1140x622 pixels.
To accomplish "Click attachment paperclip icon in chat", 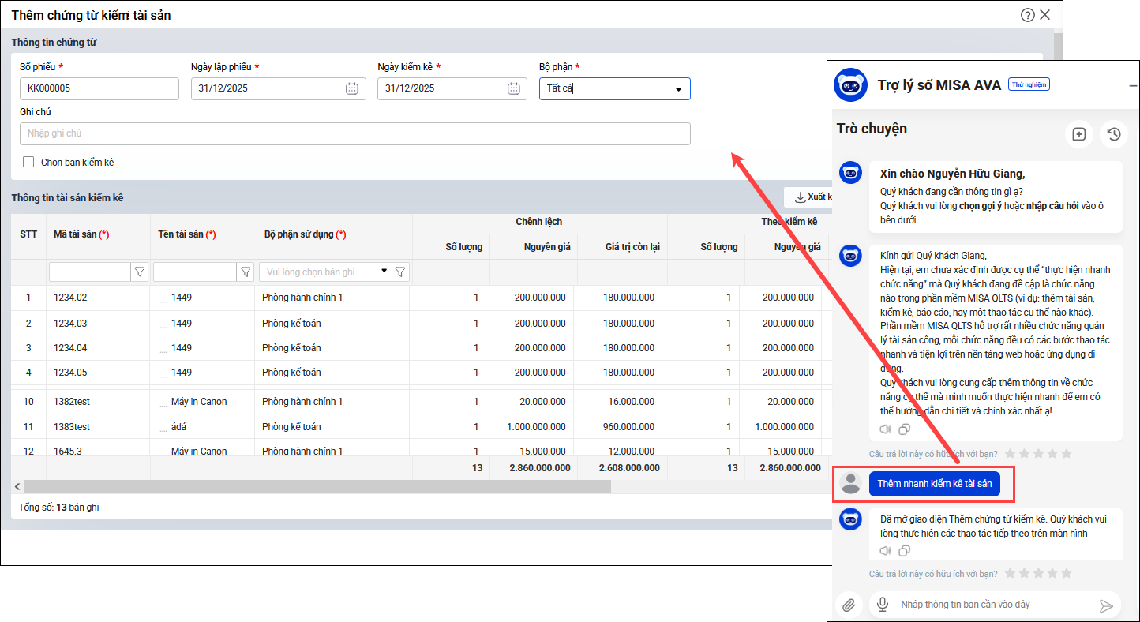I will pos(849,605).
